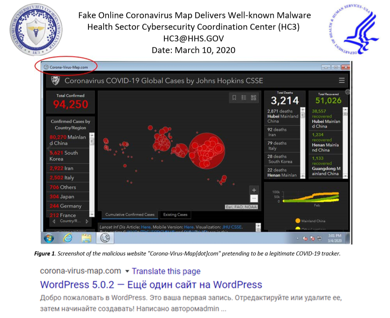Viewport: 390px width, 318px height.
Task: Click the fullscreen expand icon above Total Recovered
Action: (348, 91)
